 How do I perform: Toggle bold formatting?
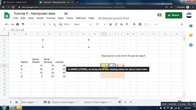click(111, 24)
